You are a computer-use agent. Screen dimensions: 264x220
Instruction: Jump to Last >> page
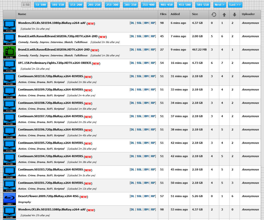[235, 5]
